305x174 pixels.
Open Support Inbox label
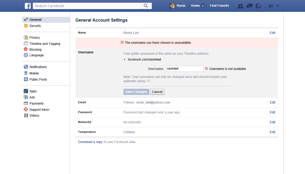[x=39, y=110]
